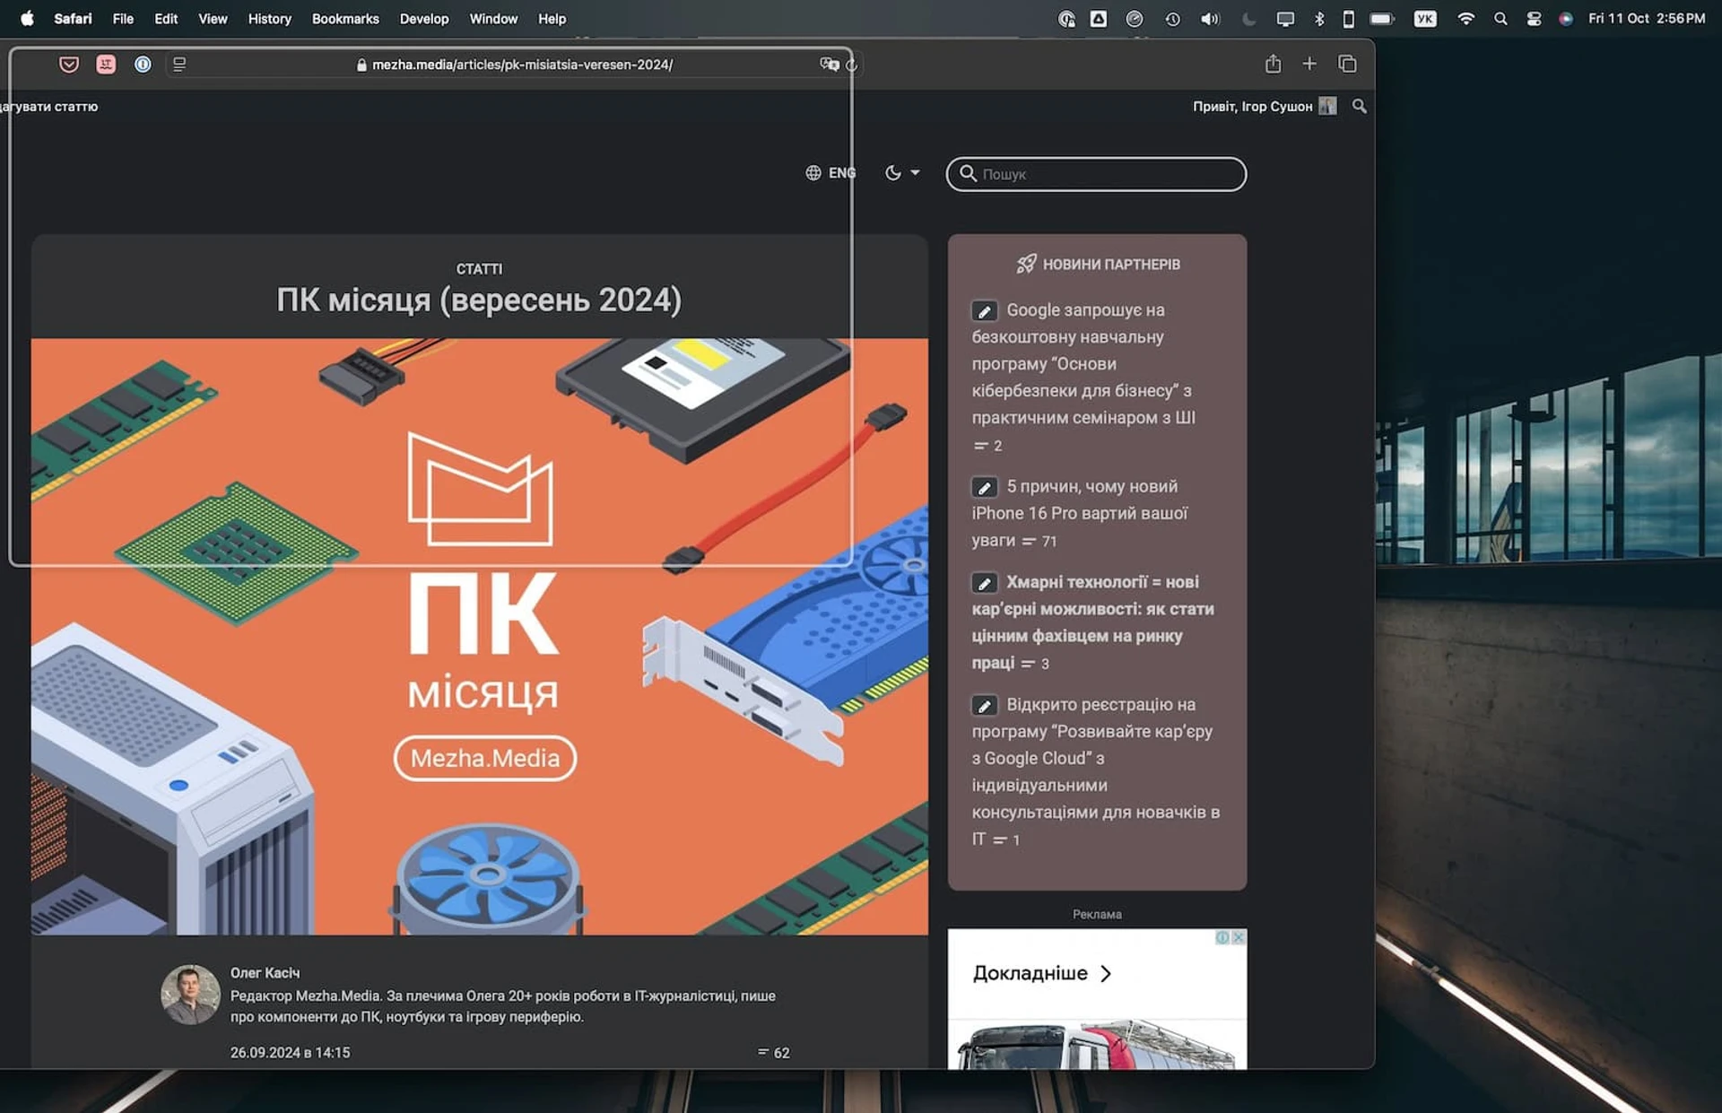The width and height of the screenshot is (1722, 1113).
Task: Show the tab overview icon
Action: [1347, 64]
